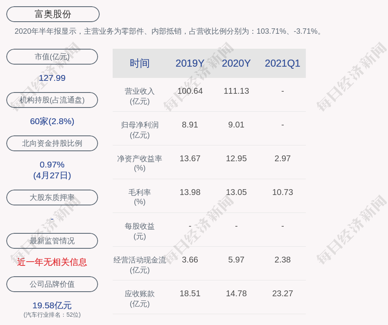Viewport: 388px width, 325px height.
Task: Click the 归母净利润(亿元) row label
Action: point(140,130)
